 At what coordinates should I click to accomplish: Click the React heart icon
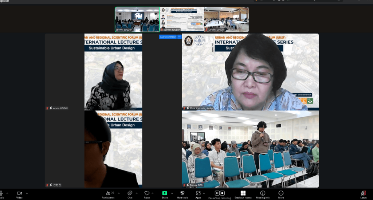click(x=147, y=193)
